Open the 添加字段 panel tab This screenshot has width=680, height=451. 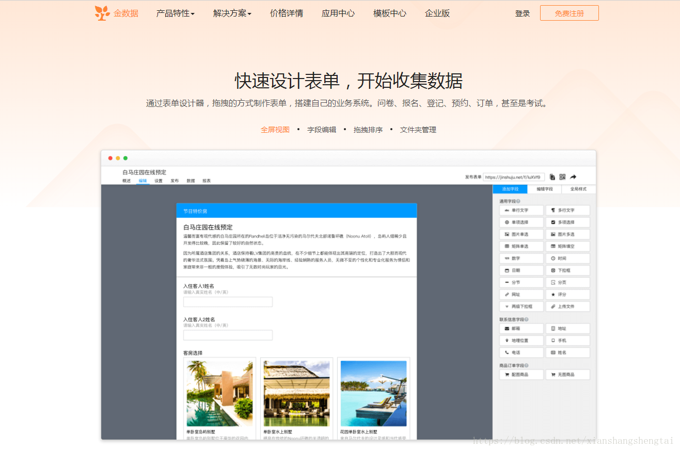tap(510, 189)
